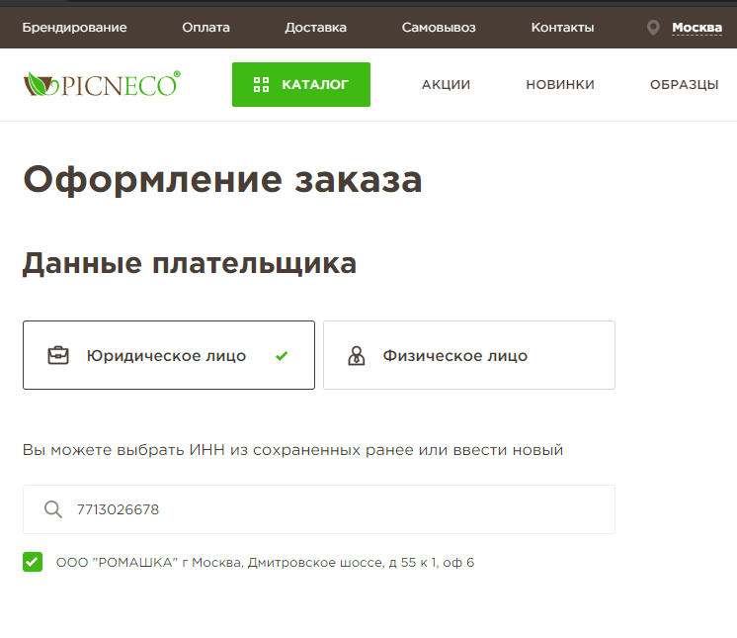
Task: Click the briefcase icon for legal entity
Action: click(x=58, y=355)
